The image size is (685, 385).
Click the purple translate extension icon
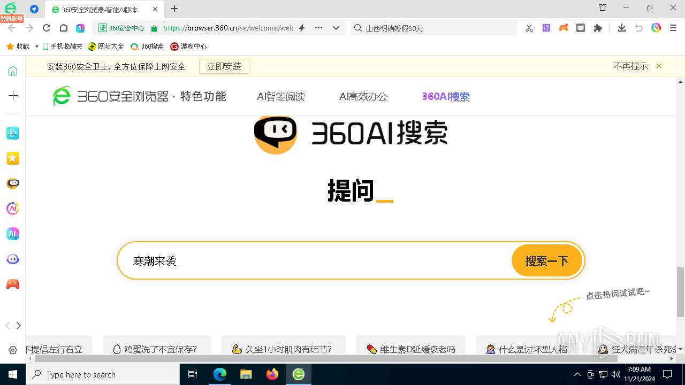[546, 28]
